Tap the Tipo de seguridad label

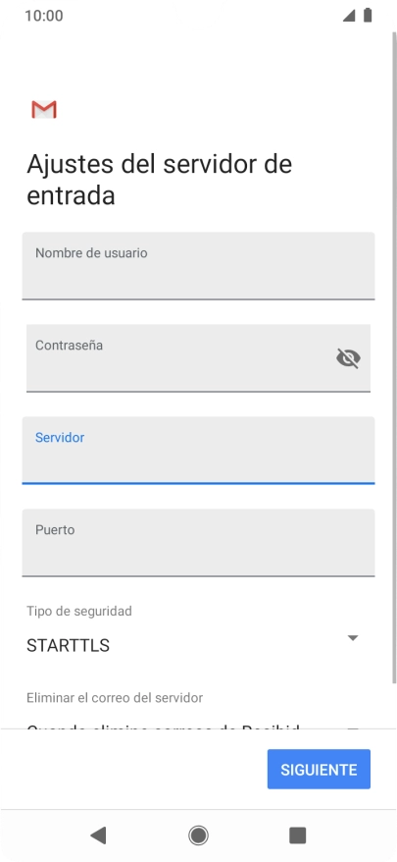(x=79, y=611)
